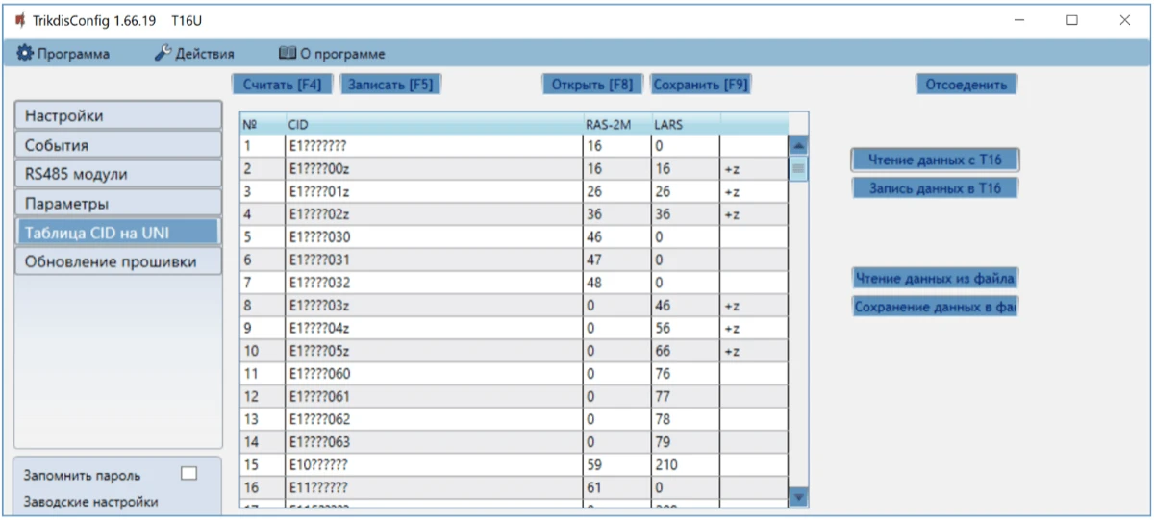Screen dimensions: 1154x520
Task: Click the TrikdisConfig app icon in title bar
Action: coord(19,19)
